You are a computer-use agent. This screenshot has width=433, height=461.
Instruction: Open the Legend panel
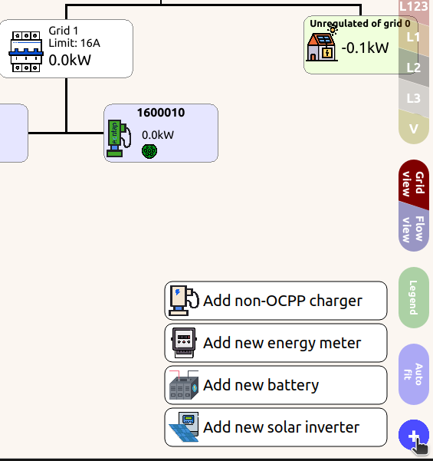[414, 298]
